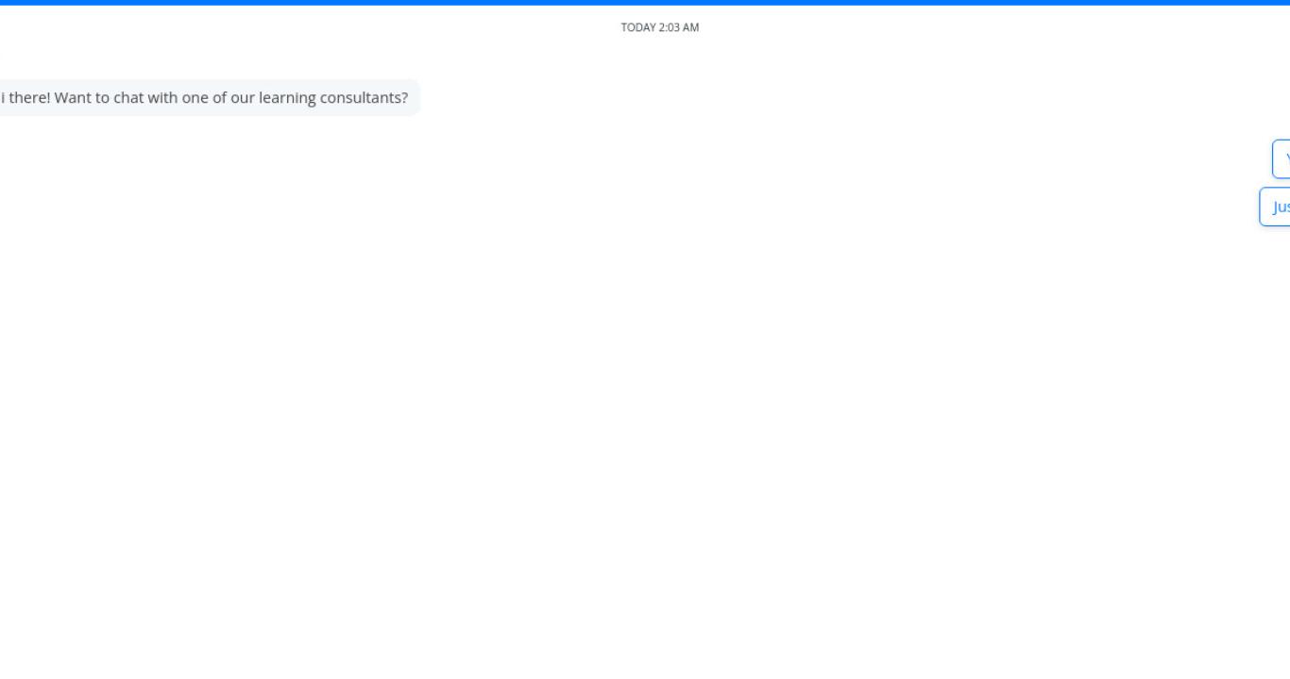
Task: Choose the reply button starting with "Y"
Action: coord(1282,158)
